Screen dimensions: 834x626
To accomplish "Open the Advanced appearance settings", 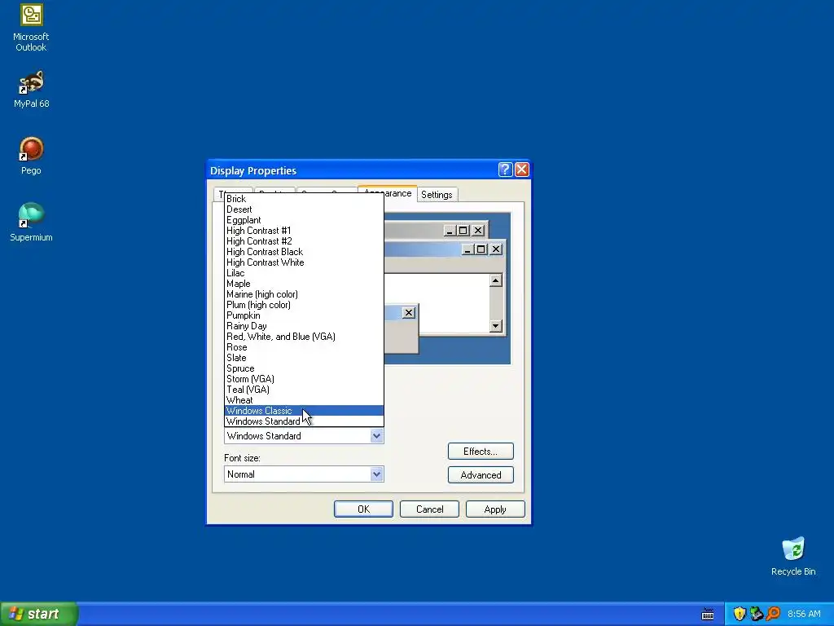I will [x=481, y=475].
